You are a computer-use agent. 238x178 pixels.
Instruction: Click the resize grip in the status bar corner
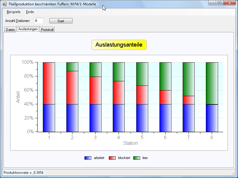click(233, 173)
